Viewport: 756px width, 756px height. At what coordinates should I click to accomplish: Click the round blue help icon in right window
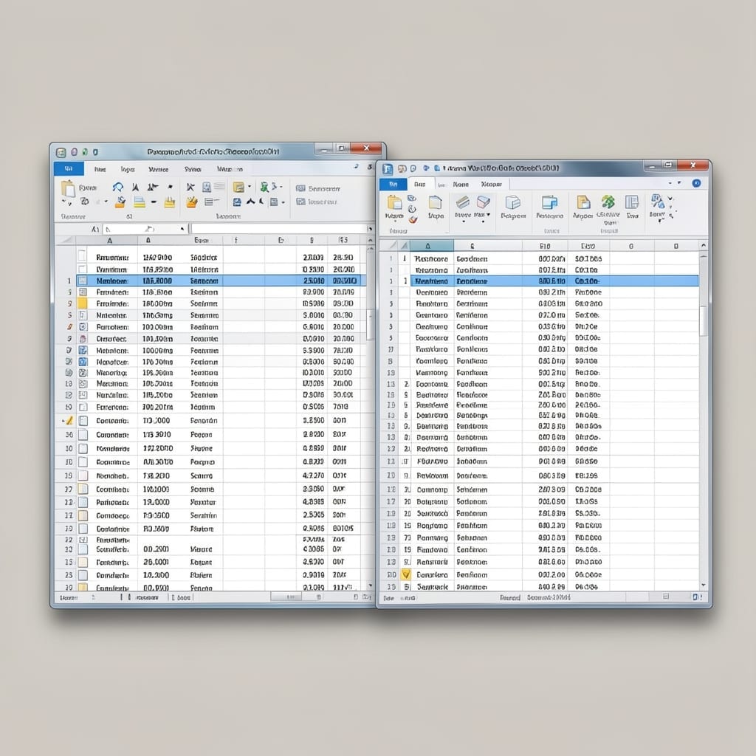point(696,183)
